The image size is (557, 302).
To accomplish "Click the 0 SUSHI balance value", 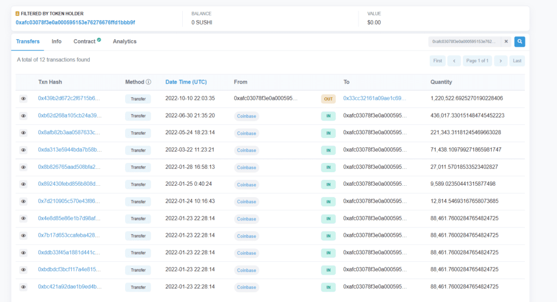I will click(202, 22).
